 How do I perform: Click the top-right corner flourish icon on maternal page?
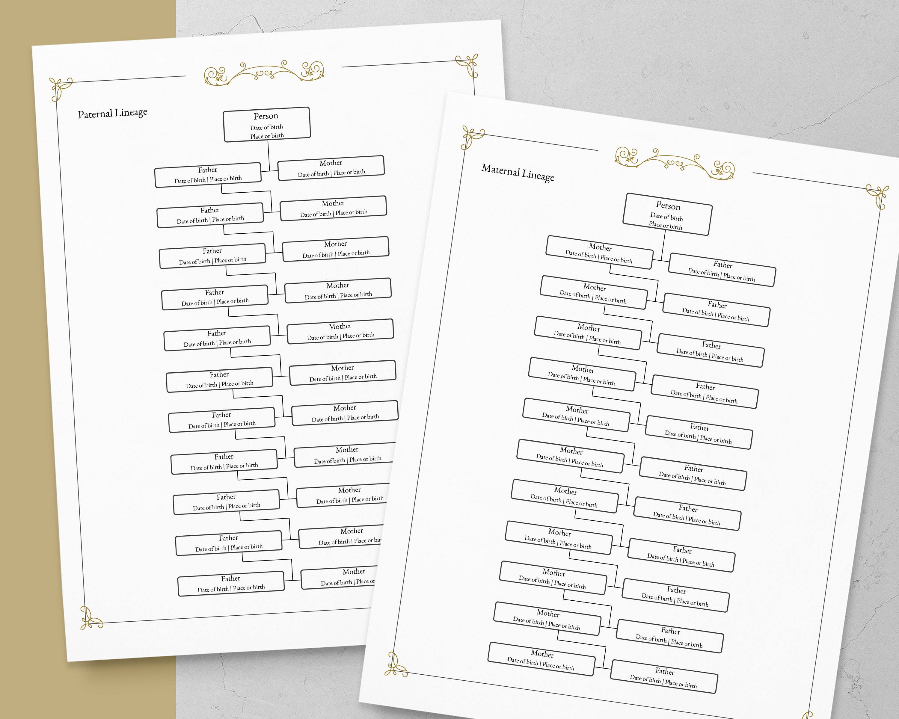click(x=873, y=202)
